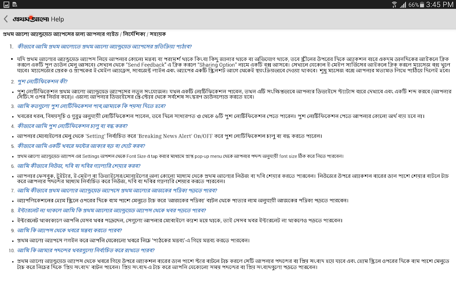
Task: Tap answer under question 9 about login comments
Action: [133, 240]
